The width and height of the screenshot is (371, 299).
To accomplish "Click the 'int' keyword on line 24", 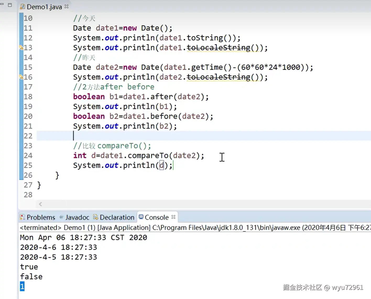I will click(80, 155).
